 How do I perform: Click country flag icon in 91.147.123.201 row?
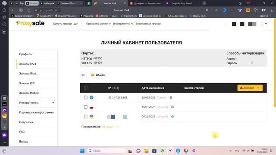coord(91,97)
